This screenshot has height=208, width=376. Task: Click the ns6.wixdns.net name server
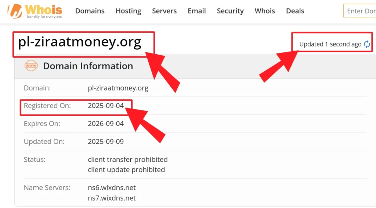pyautogui.click(x=112, y=188)
